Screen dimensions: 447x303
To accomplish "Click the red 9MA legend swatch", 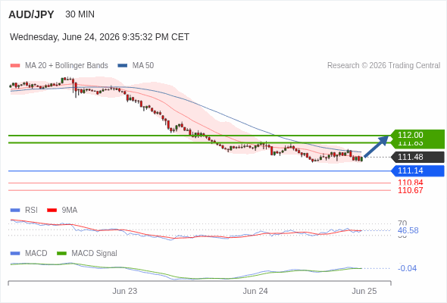I will (x=52, y=211).
